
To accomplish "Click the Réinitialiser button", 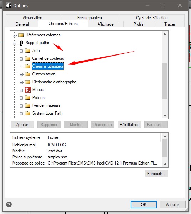I will (x=129, y=125).
